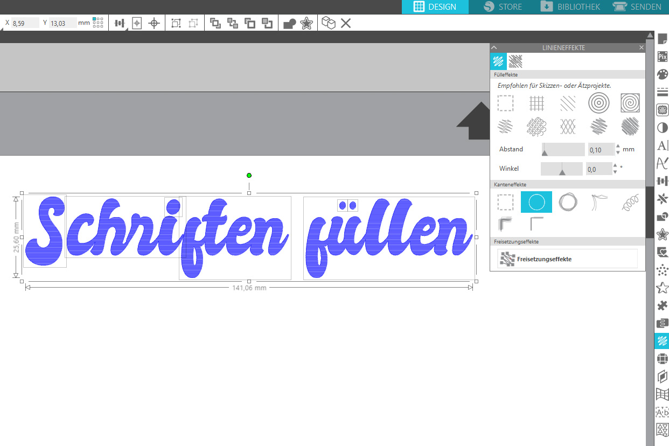Select the concentric circles fill effect

598,102
